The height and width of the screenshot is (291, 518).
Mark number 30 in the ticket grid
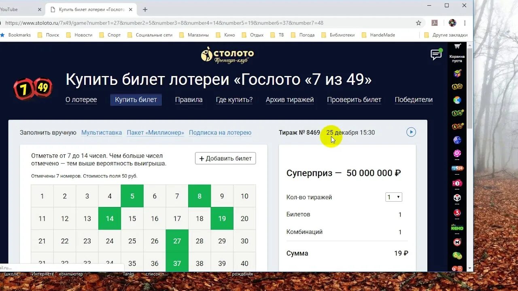point(244,241)
